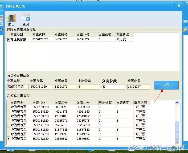Click the 未分发 status cell
Screen dimensions: 188x153
pos(124,39)
